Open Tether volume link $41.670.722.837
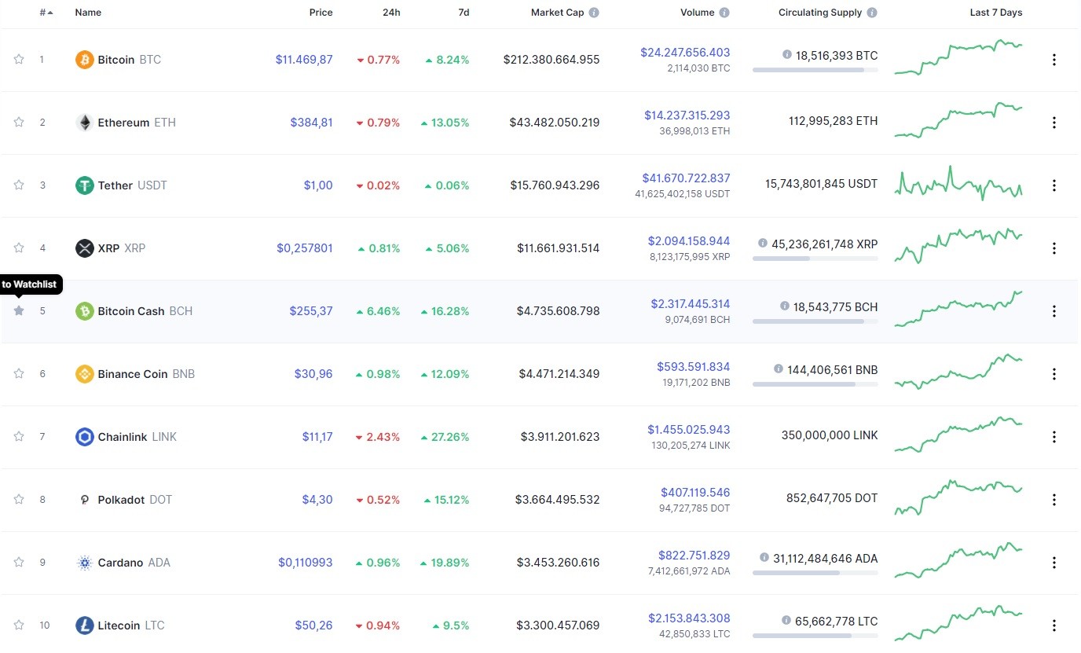The image size is (1081, 653). (686, 178)
